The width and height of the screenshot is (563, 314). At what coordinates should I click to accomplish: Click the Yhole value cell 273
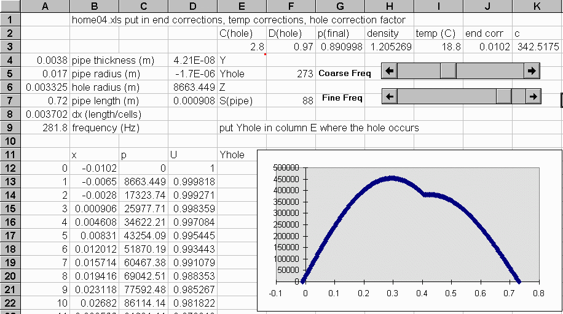(291, 74)
